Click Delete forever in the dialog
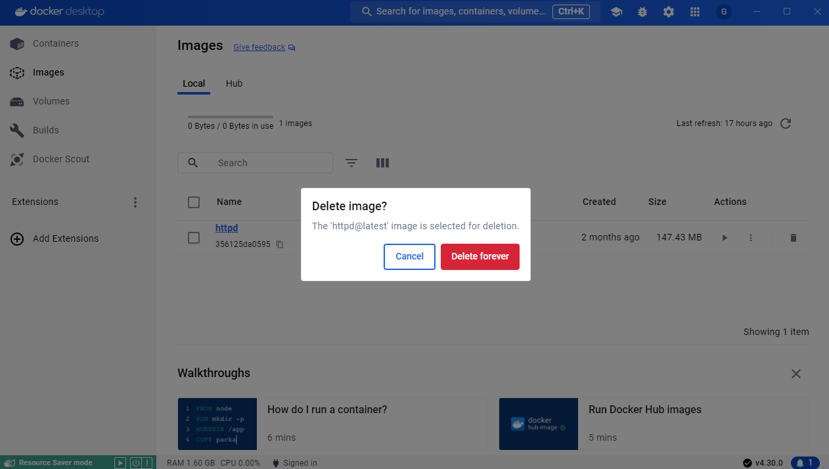This screenshot has width=829, height=469. [x=480, y=257]
